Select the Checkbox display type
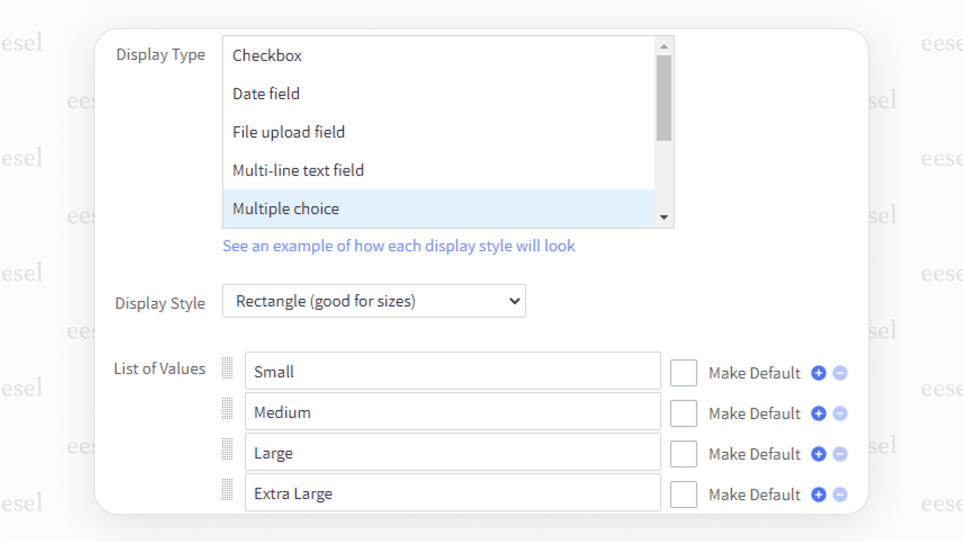This screenshot has height=542, width=963. tap(267, 56)
